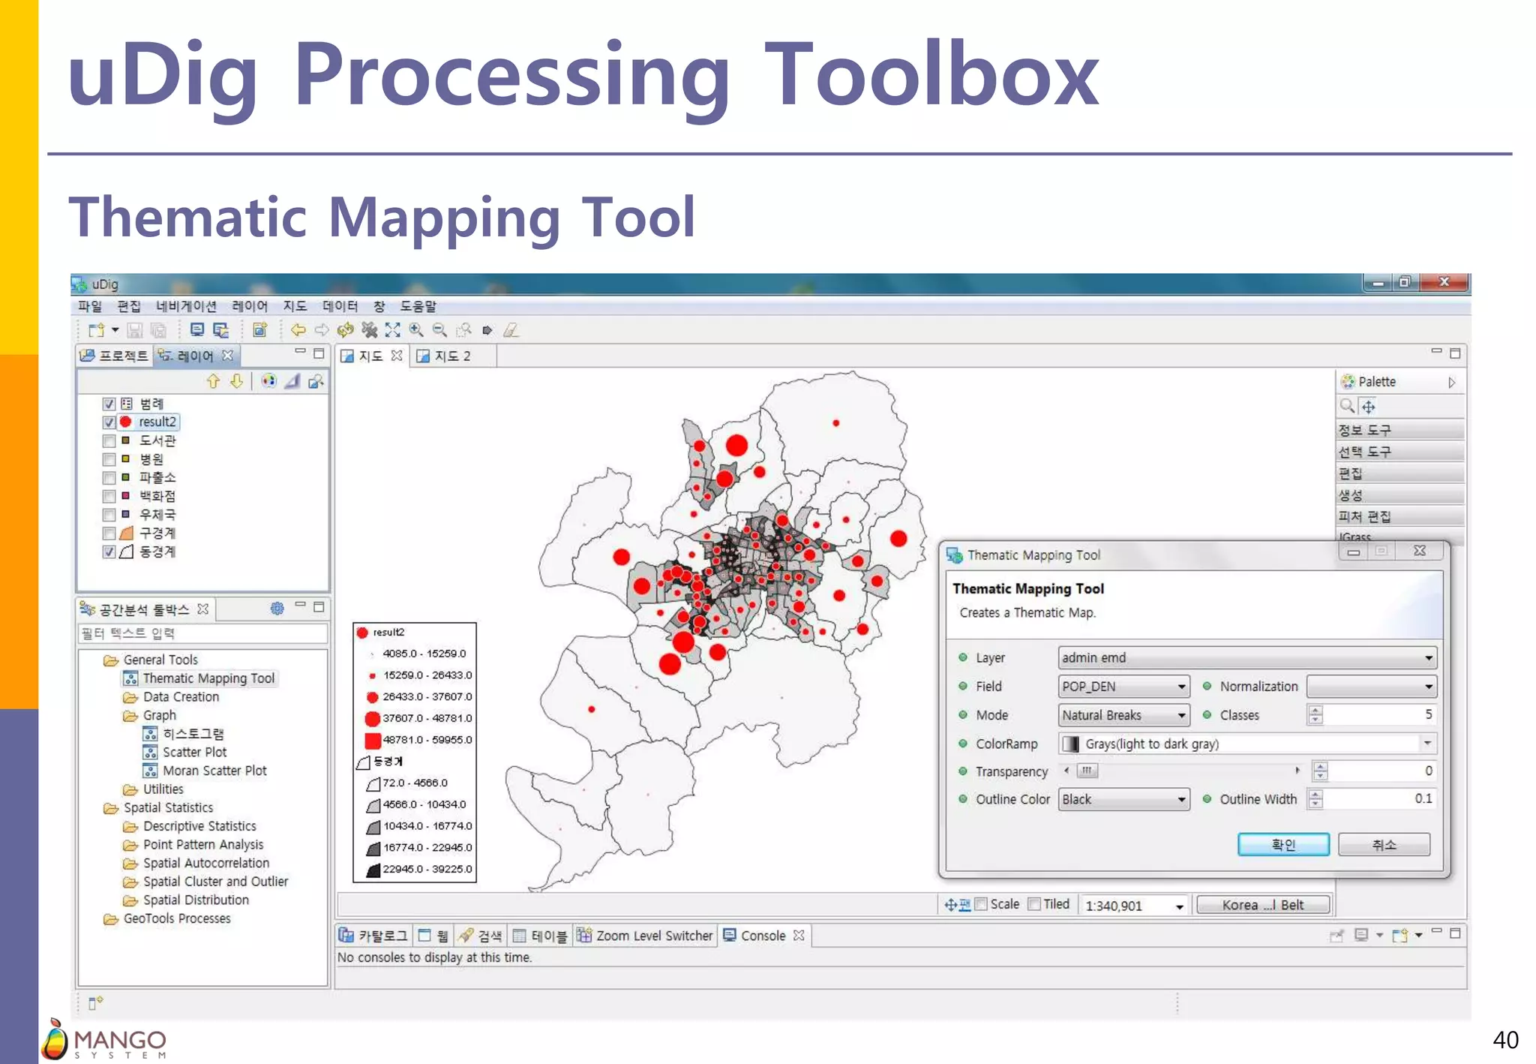Open the dropdown arrow beside the New icon
The image size is (1536, 1064).
pyautogui.click(x=115, y=330)
